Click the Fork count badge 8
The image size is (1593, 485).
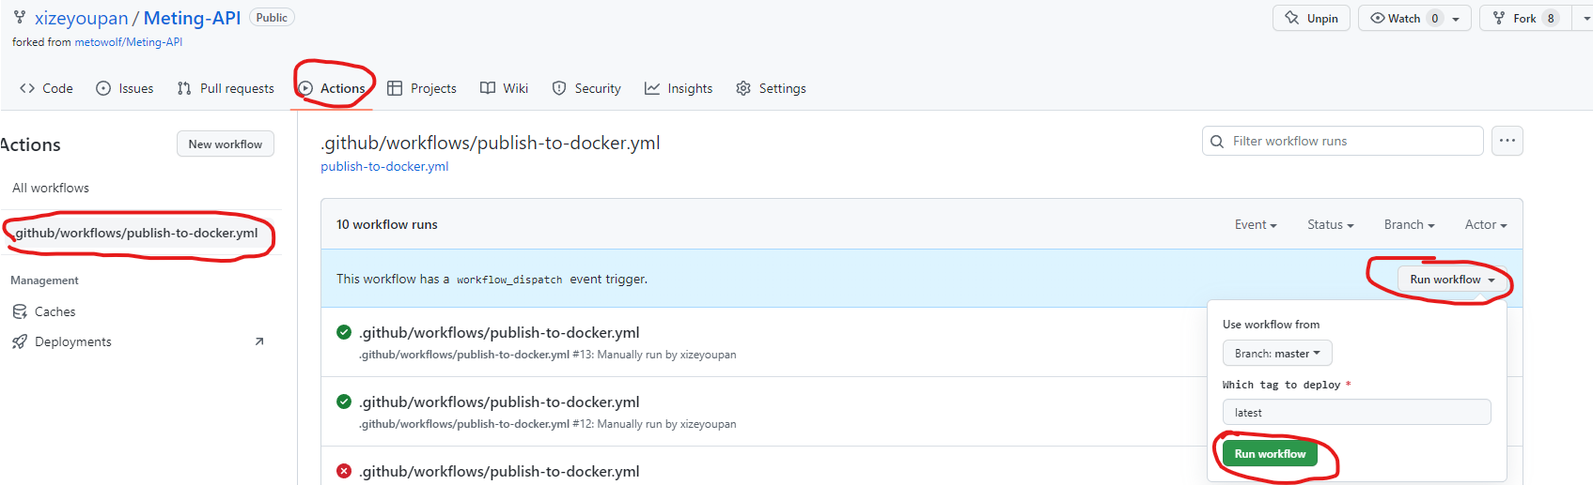(1551, 18)
